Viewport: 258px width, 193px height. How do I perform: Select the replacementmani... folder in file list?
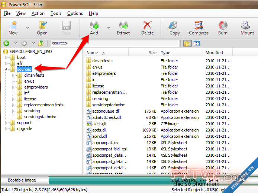tap(109, 92)
